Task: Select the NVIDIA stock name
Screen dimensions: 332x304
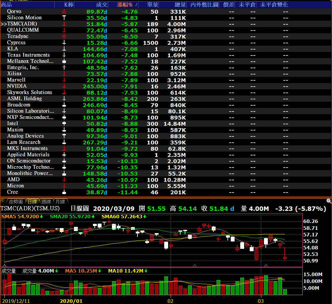Action: pyautogui.click(x=17, y=86)
